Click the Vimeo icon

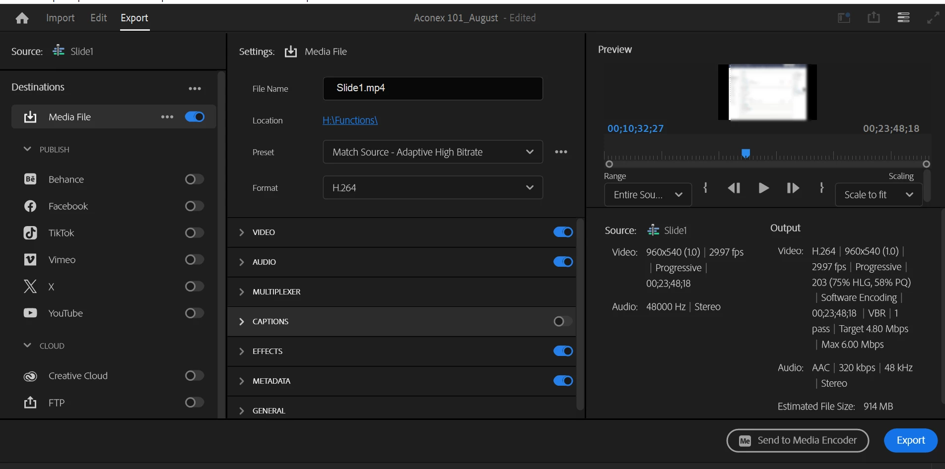30,259
